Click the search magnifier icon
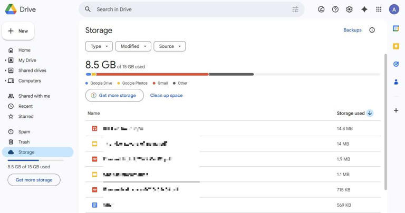 [x=88, y=9]
